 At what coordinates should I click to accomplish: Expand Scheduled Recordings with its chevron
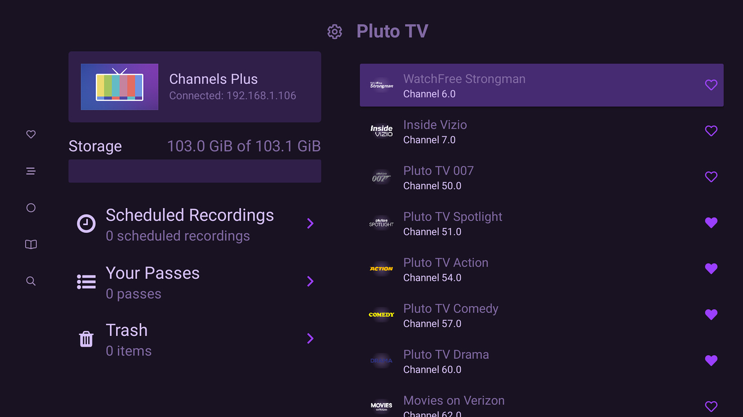(310, 223)
